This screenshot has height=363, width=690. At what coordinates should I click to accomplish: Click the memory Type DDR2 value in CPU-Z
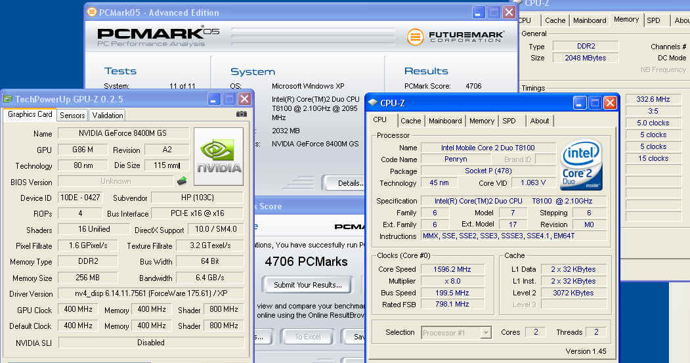[x=586, y=46]
